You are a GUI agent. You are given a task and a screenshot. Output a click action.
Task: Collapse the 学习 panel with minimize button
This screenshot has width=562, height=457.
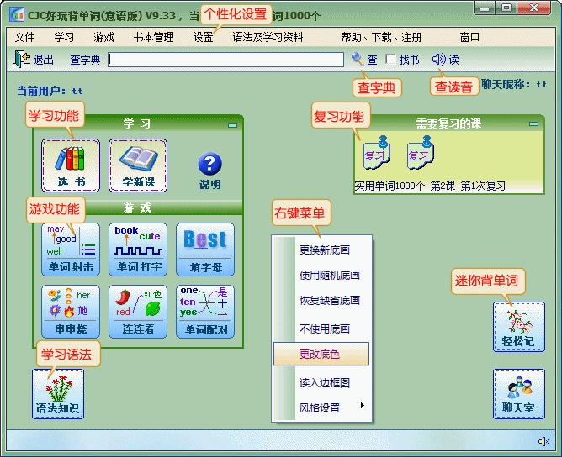233,125
